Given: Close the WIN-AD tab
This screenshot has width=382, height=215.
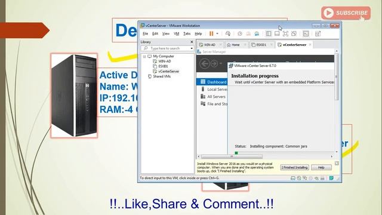Looking at the screenshot, I should pyautogui.click(x=220, y=45).
